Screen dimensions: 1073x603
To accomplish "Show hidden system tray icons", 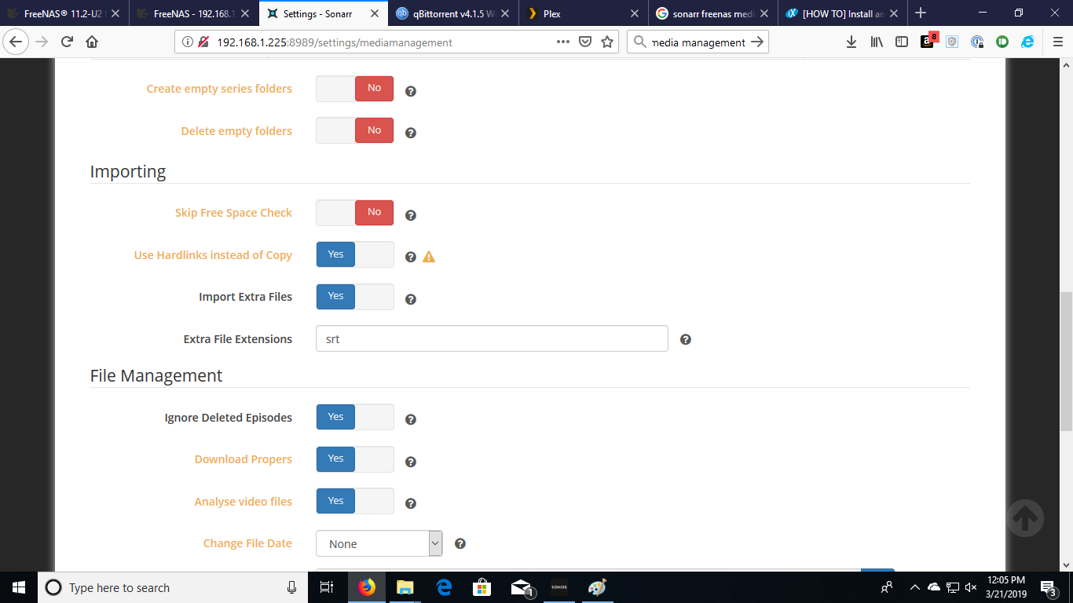I will (x=914, y=587).
